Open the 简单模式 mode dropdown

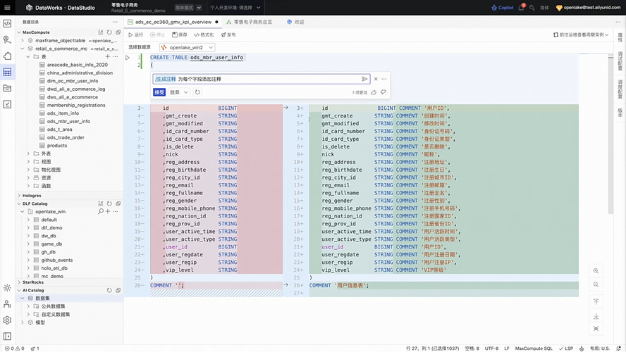pyautogui.click(x=188, y=8)
